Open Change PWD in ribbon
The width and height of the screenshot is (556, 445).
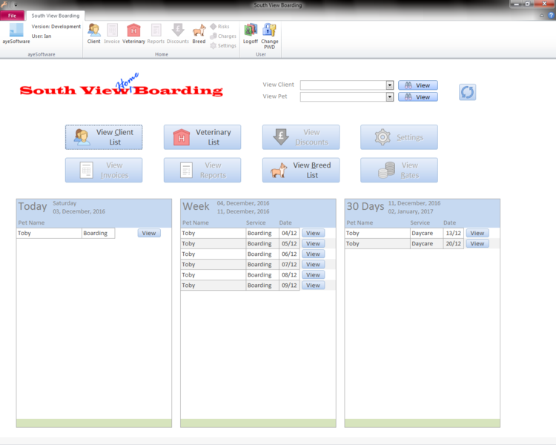tap(270, 33)
